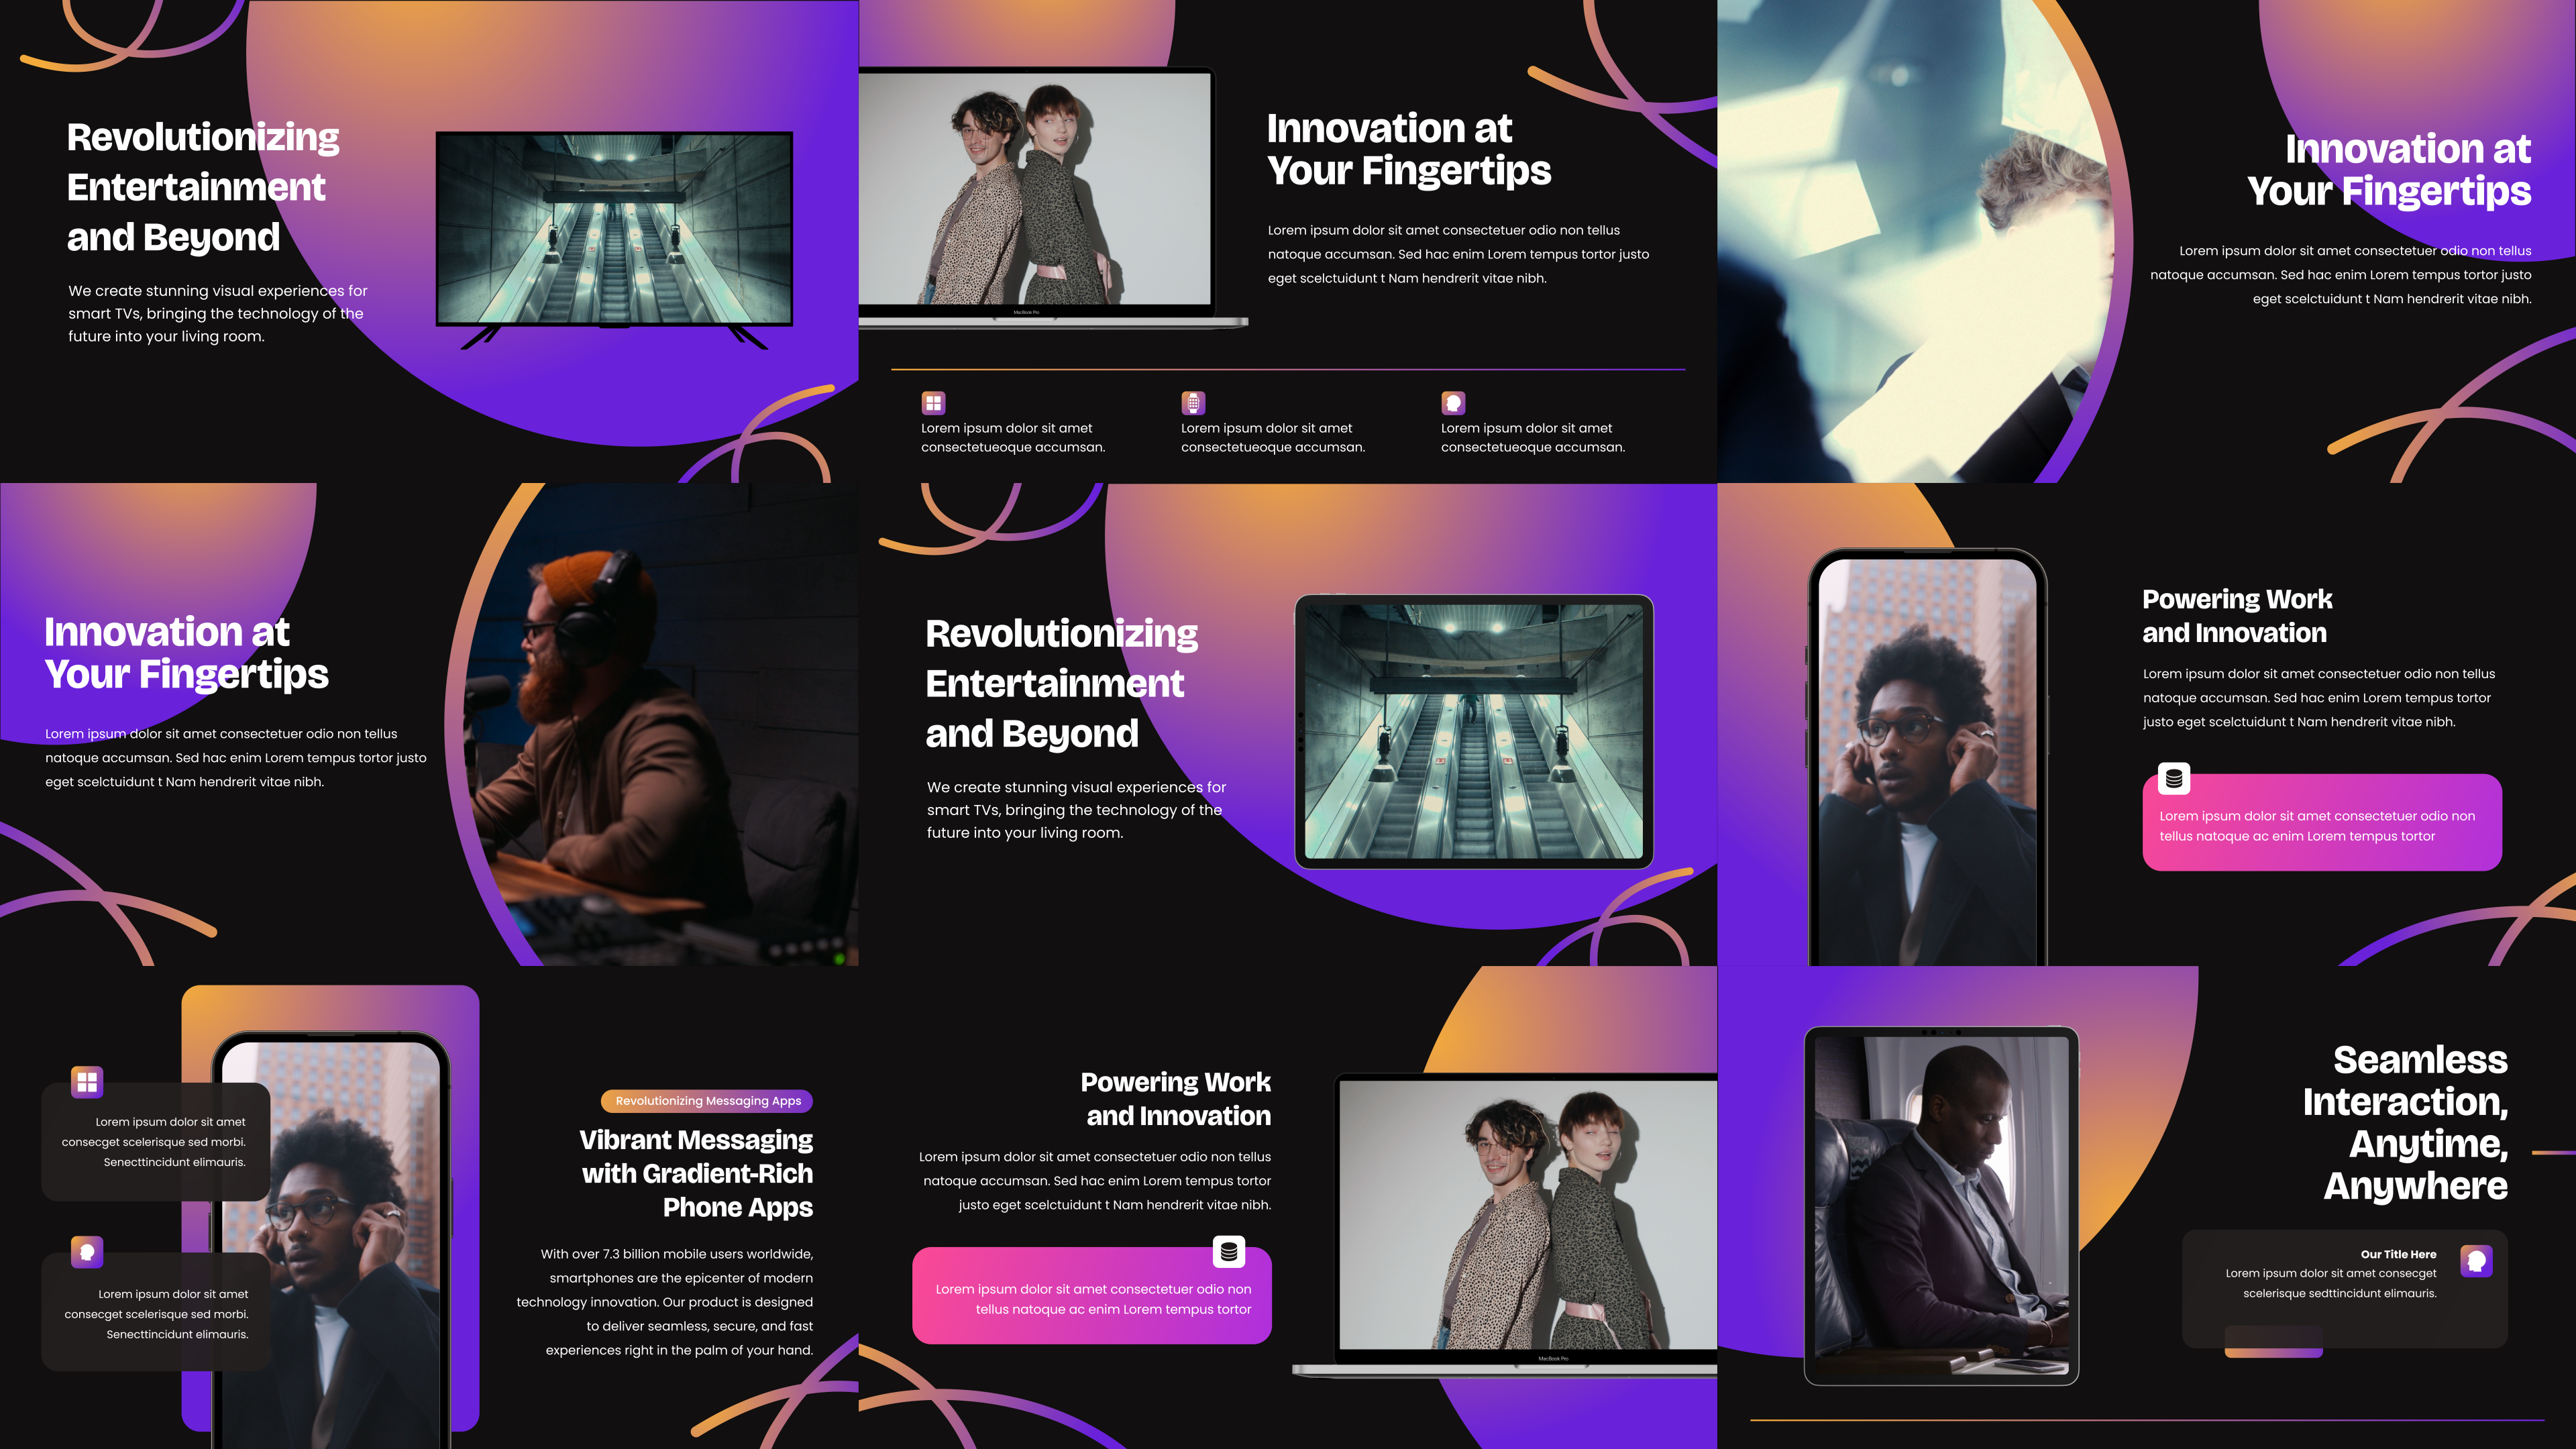Select Innovation at Your Fingertips heading beside bearded man
Viewport: 2576px width, 1449px height.
[186, 653]
